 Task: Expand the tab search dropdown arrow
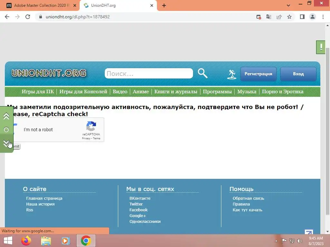[x=288, y=5]
